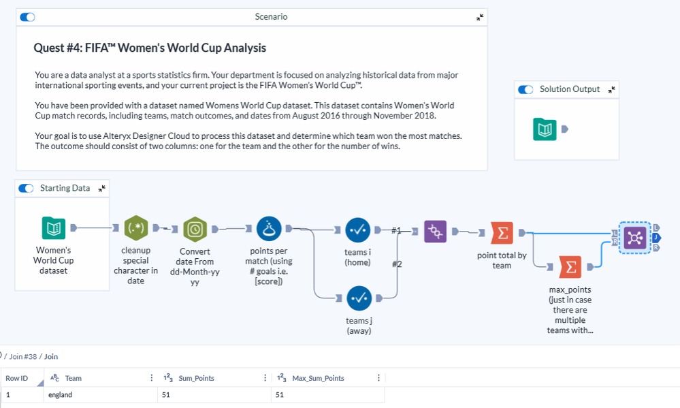Viewport: 680px width, 408px height.
Task: Collapse the Solution Output container
Action: click(611, 89)
